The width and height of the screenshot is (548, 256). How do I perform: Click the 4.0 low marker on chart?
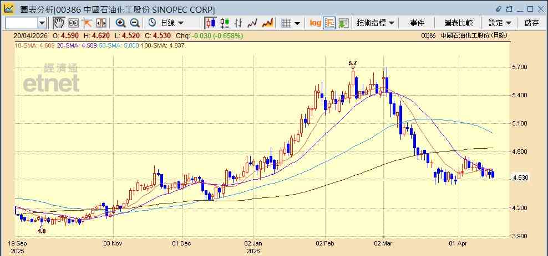click(x=42, y=231)
